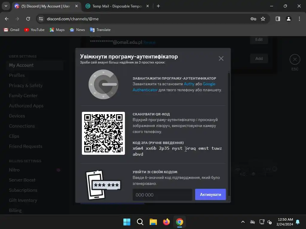Click the email Edit button
Screen dimensions: 306x229
259,40
